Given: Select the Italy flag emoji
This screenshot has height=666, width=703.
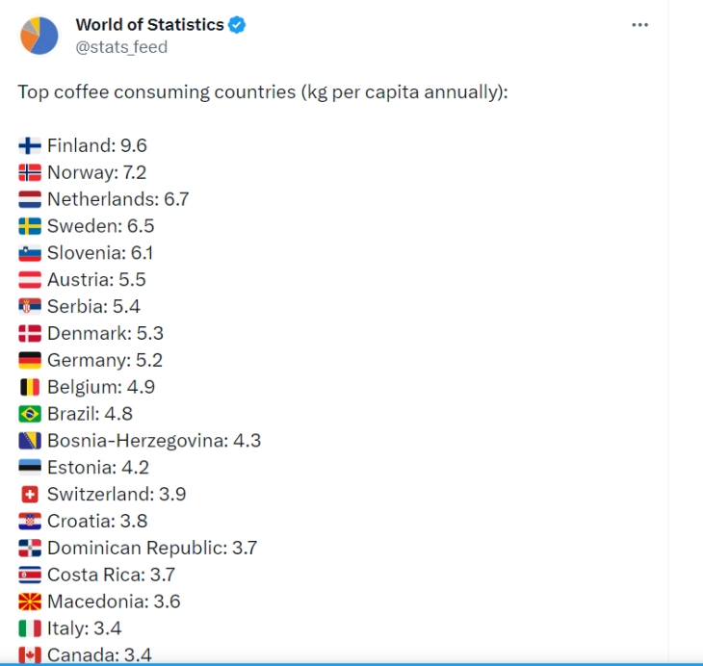Looking at the screenshot, I should pos(30,628).
